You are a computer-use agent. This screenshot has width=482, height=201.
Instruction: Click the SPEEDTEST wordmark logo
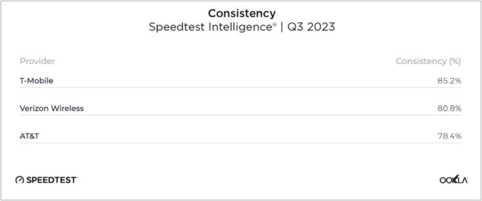52,180
